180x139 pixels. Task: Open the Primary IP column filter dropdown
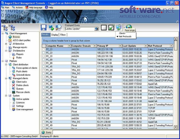point(120,46)
